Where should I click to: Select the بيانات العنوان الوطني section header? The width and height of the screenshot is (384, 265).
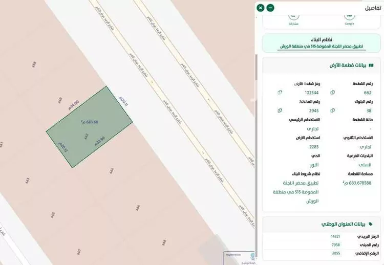(x=322, y=224)
